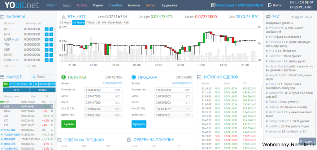The height and width of the screenshot is (150, 317).
Task: Click the chat bubble icon
Action: coord(268,17)
